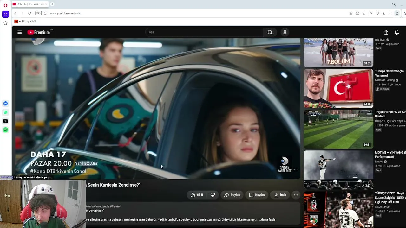Click the 'Dublajlı' badge on MrBeast video

[x=383, y=89]
